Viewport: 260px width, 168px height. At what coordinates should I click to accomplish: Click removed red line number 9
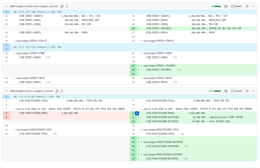click(6, 117)
